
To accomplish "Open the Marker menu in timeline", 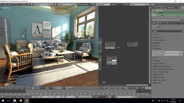I will [14, 97].
